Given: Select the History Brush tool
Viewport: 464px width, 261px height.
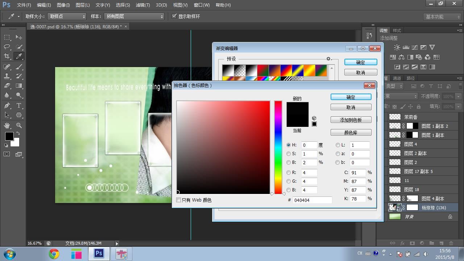Looking at the screenshot, I should [19, 76].
